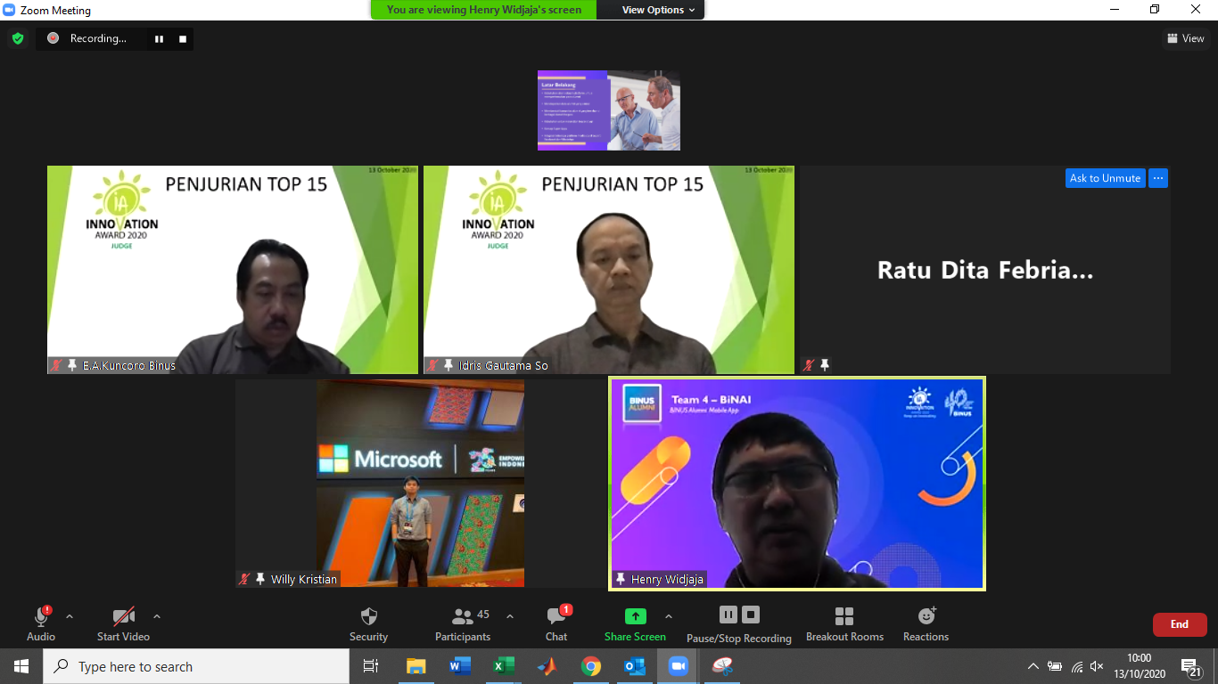Show hidden system tray icons
This screenshot has height=684, width=1218.
[x=1033, y=666]
